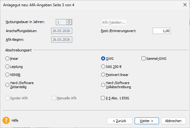
Task: Cancel the dialog with Abbrechen
Action: coord(174,121)
